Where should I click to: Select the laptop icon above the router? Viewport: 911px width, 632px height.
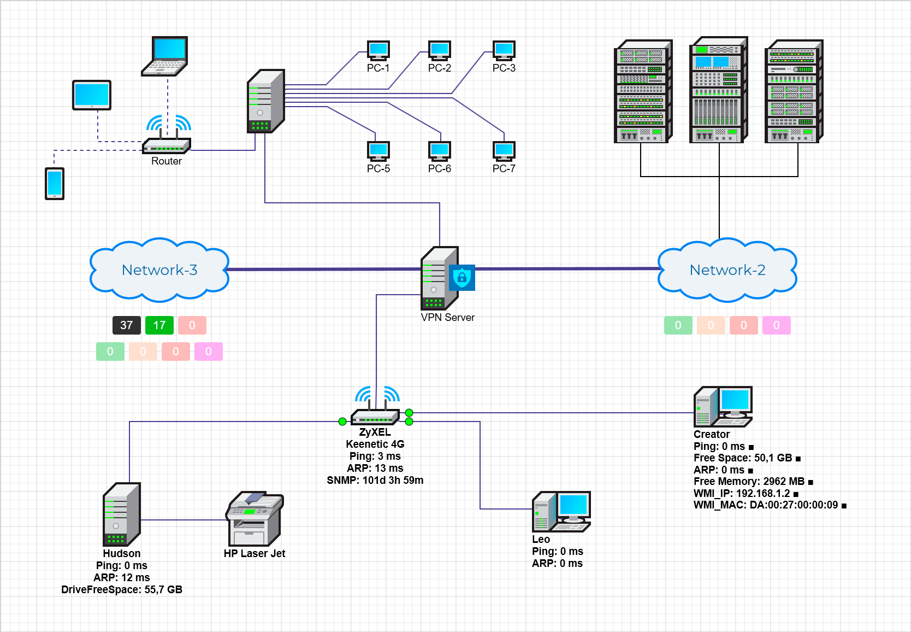[165, 56]
